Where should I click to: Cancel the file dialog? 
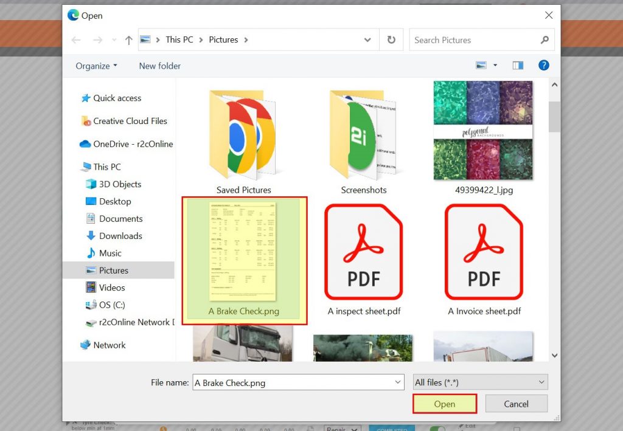tap(516, 403)
